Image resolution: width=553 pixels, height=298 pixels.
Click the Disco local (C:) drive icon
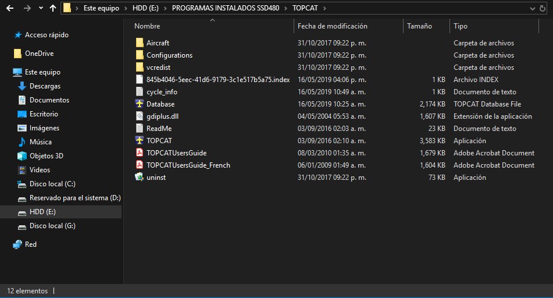tap(22, 184)
